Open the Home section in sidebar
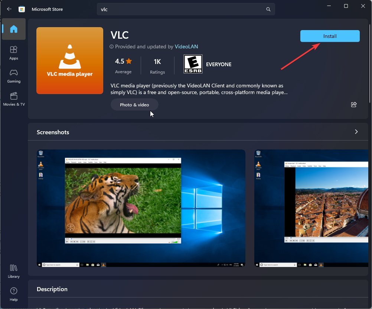Screen dimensions: 372x309 13,29
